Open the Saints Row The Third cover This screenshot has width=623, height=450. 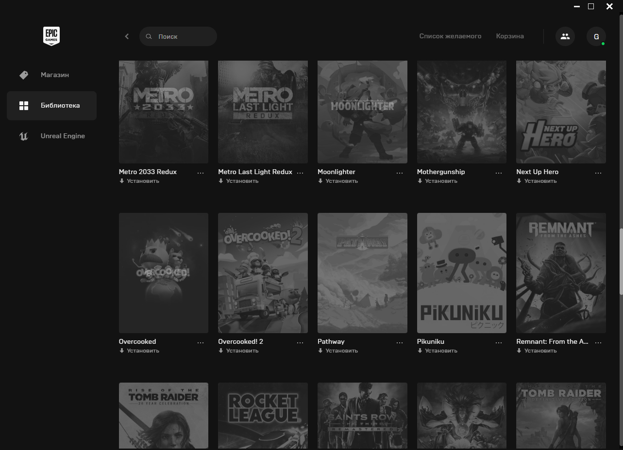click(362, 416)
